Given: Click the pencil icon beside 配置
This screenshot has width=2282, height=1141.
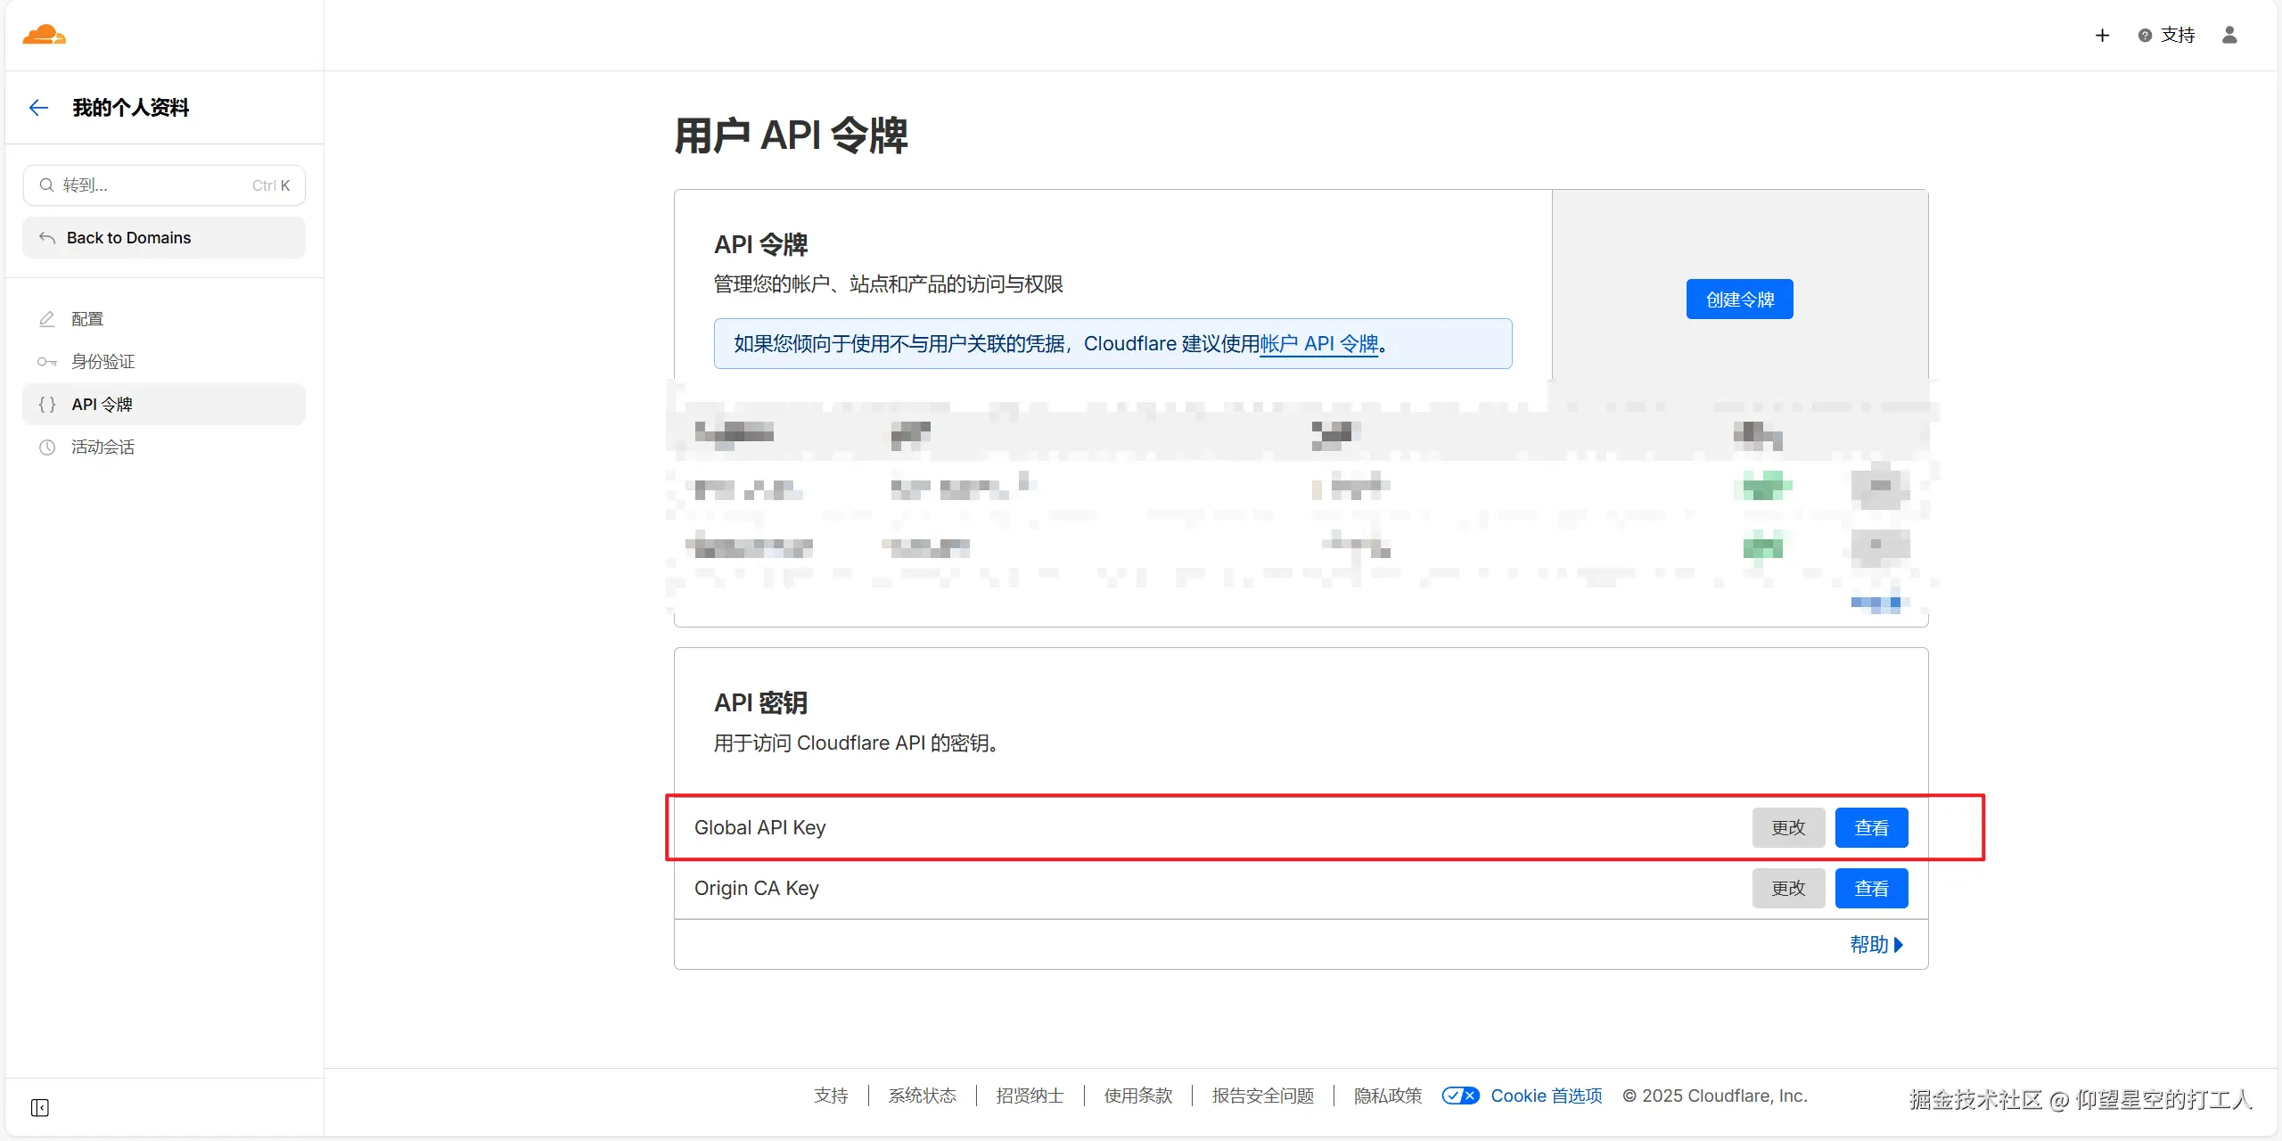Looking at the screenshot, I should (x=47, y=319).
